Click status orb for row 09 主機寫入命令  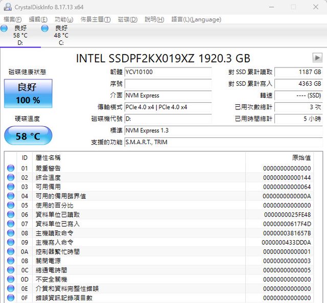(11, 243)
